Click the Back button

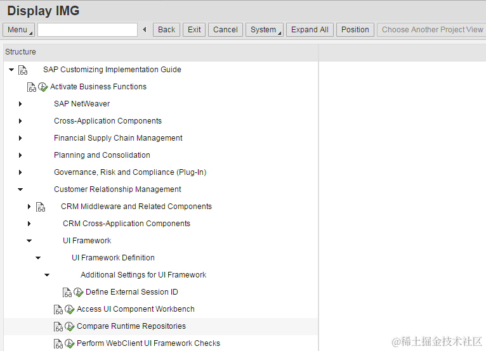tap(166, 30)
